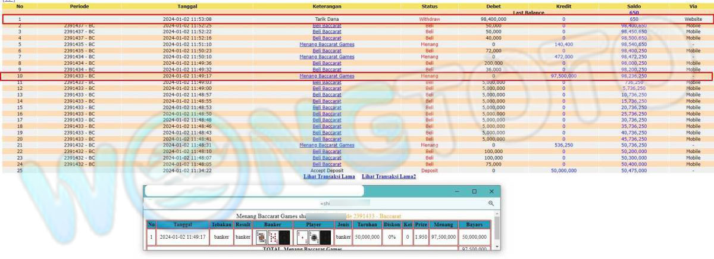Open Beli Baccarat link in row 16

pyautogui.click(x=327, y=114)
